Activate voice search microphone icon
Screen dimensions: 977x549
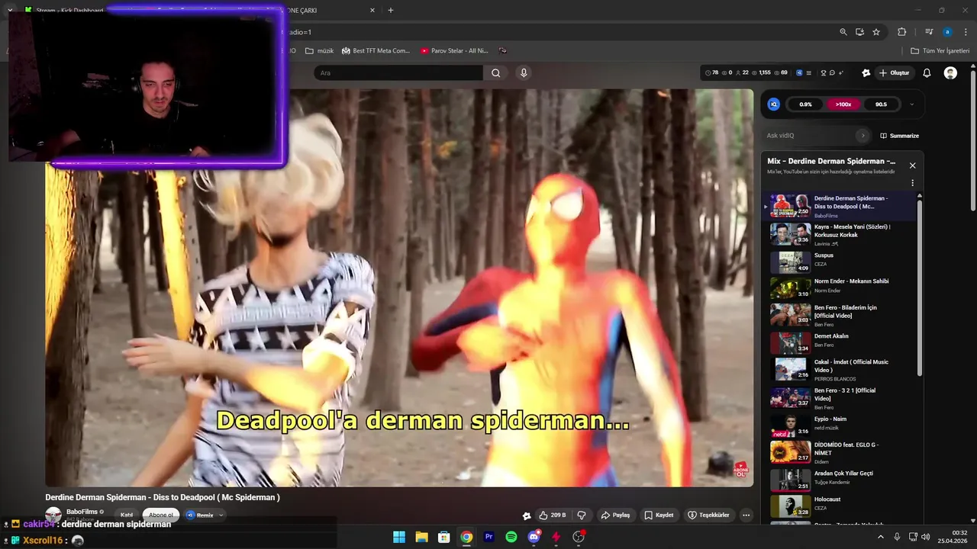pos(524,73)
